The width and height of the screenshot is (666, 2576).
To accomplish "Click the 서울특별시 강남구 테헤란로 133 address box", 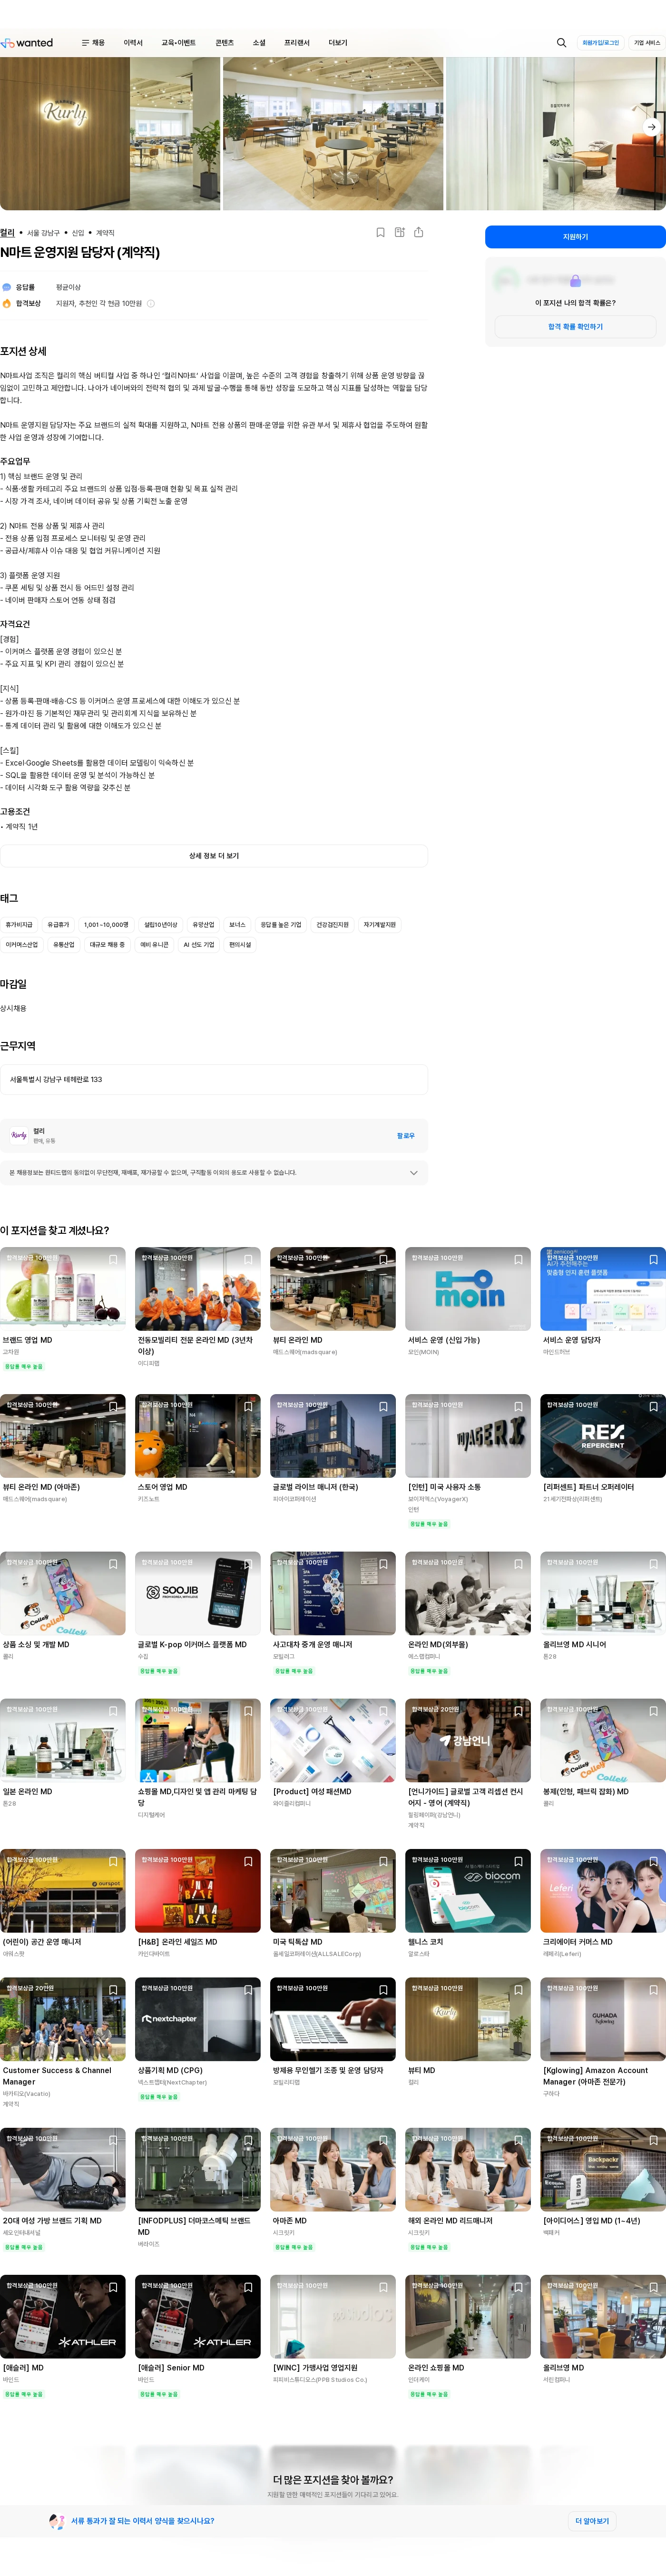I will pos(214,1080).
